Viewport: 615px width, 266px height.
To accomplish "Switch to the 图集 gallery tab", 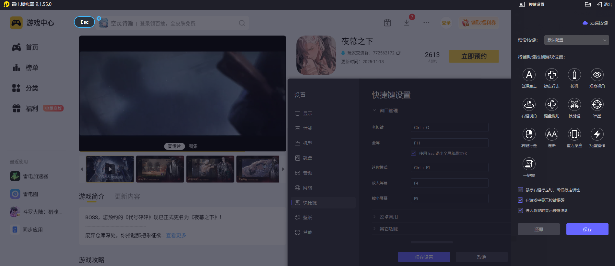I will (193, 146).
